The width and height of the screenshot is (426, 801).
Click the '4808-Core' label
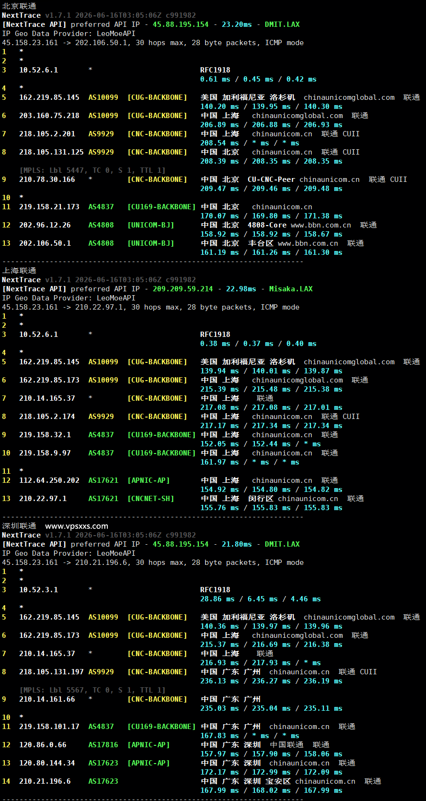(x=267, y=225)
